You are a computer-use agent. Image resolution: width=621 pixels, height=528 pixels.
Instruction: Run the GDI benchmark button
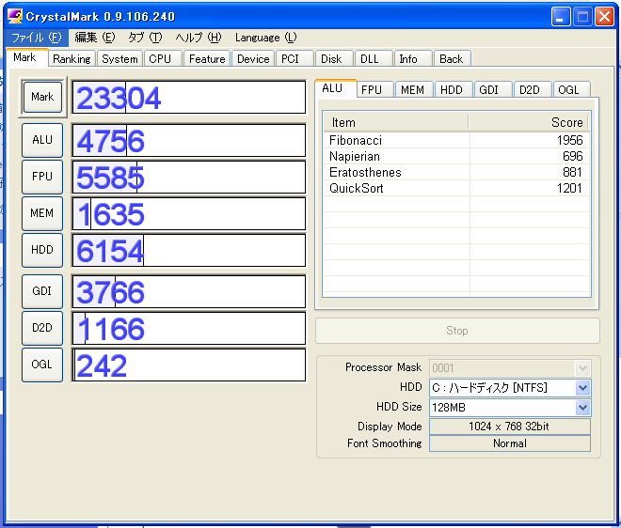click(x=42, y=291)
